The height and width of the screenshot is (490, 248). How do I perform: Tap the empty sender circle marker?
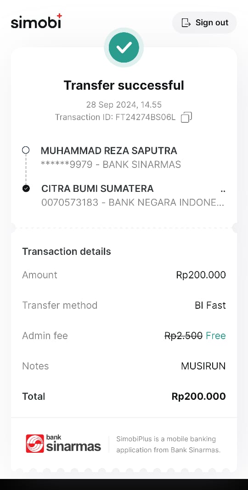click(x=26, y=150)
